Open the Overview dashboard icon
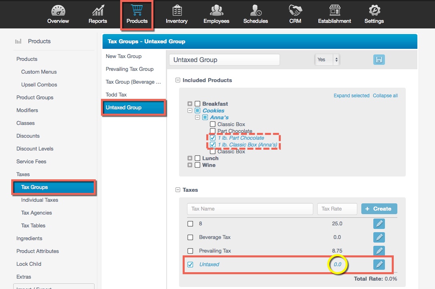This screenshot has height=289, width=435. pos(58,11)
